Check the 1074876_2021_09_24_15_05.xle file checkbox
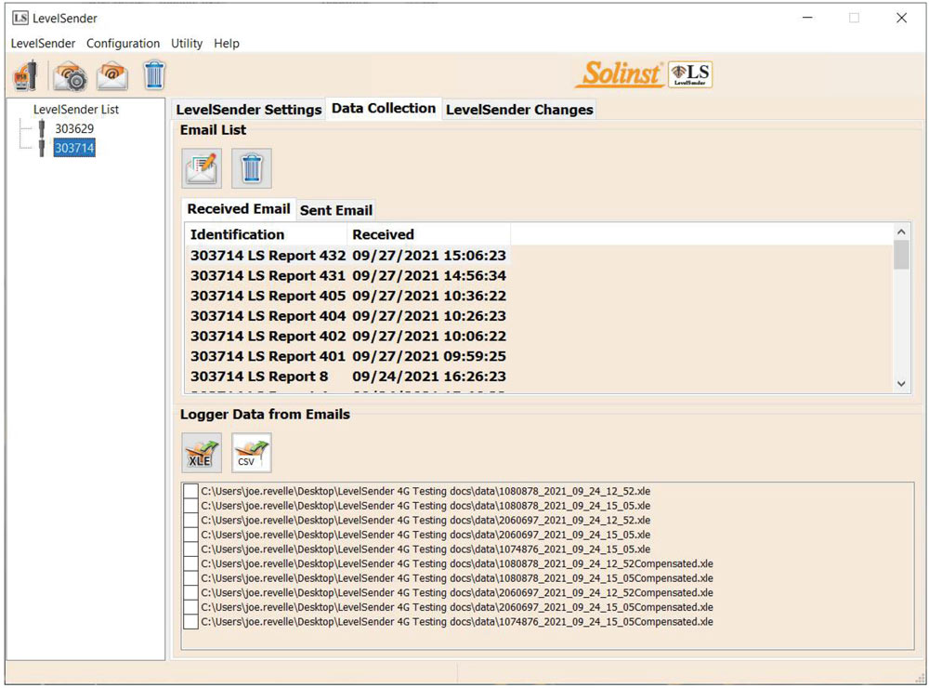Image resolution: width=929 pixels, height=688 pixels. [190, 549]
